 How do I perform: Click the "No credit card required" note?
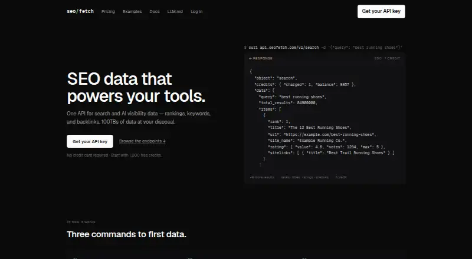114,155
